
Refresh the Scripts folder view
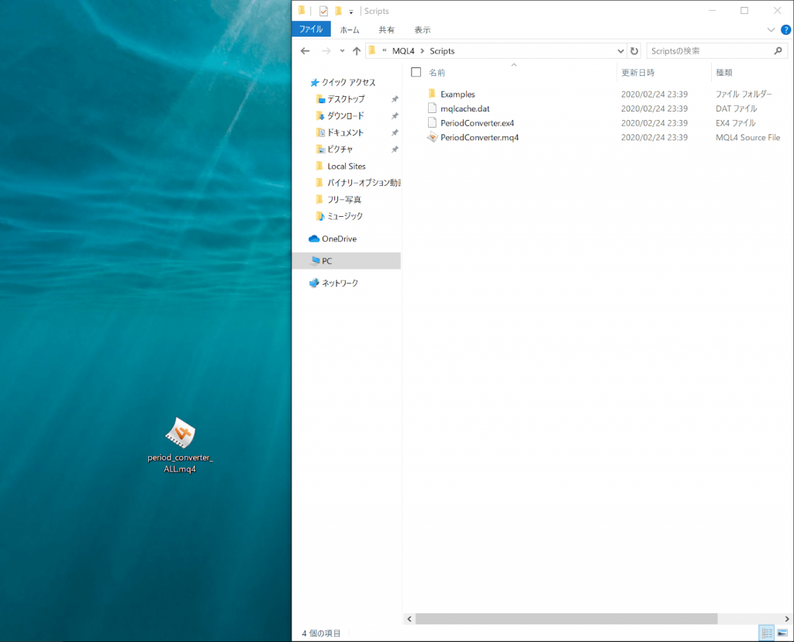(634, 51)
